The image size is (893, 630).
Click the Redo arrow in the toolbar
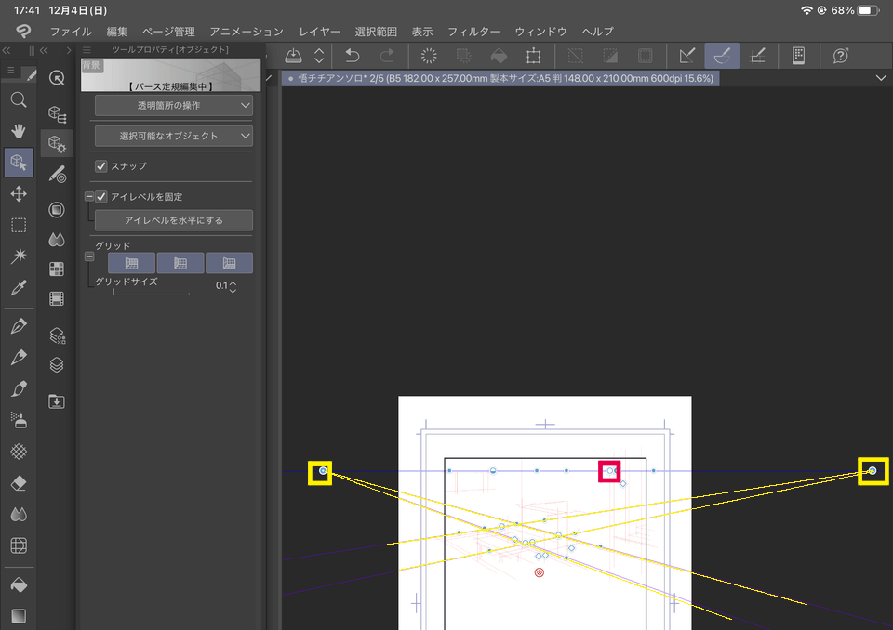coord(388,56)
